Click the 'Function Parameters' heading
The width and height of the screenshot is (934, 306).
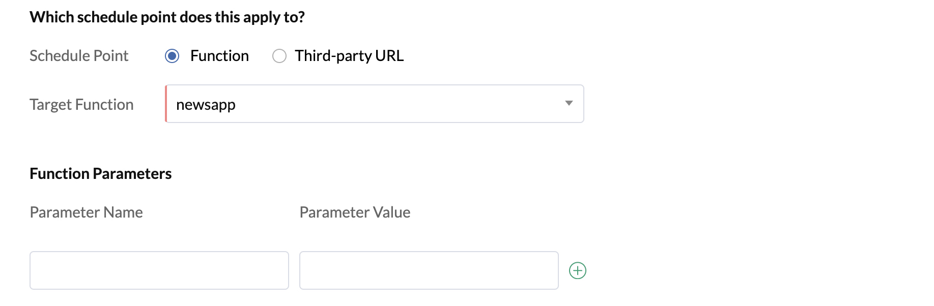click(100, 174)
